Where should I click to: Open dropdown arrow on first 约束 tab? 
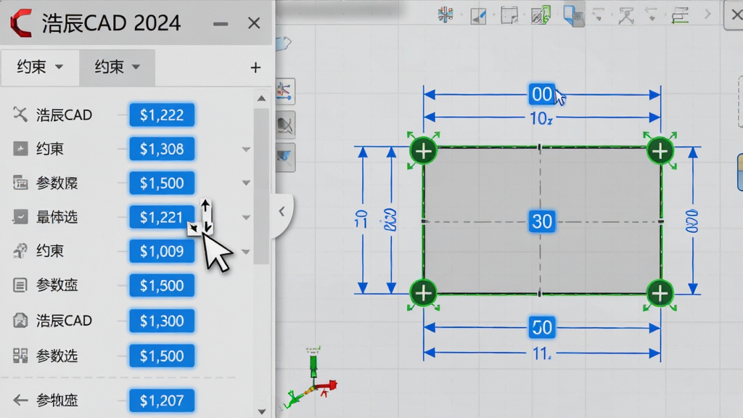tap(59, 67)
